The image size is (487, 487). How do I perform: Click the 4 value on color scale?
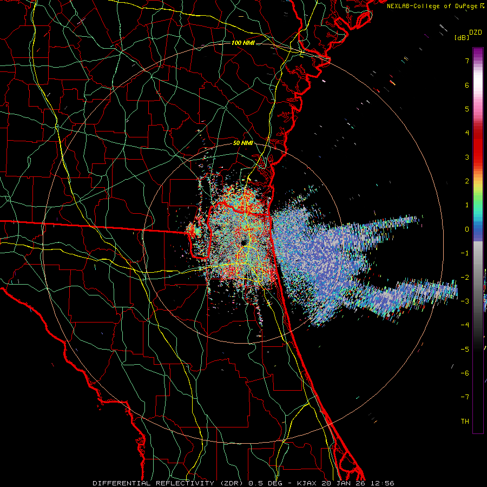point(467,133)
